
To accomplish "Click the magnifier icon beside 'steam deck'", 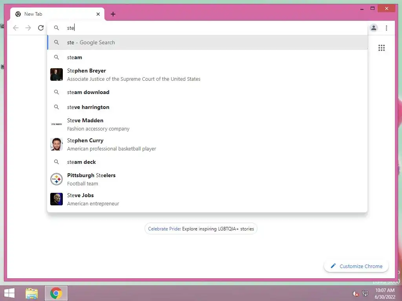I will (x=57, y=162).
